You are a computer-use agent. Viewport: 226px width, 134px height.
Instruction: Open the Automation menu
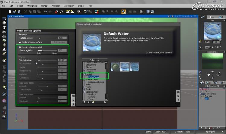pos(69,6)
